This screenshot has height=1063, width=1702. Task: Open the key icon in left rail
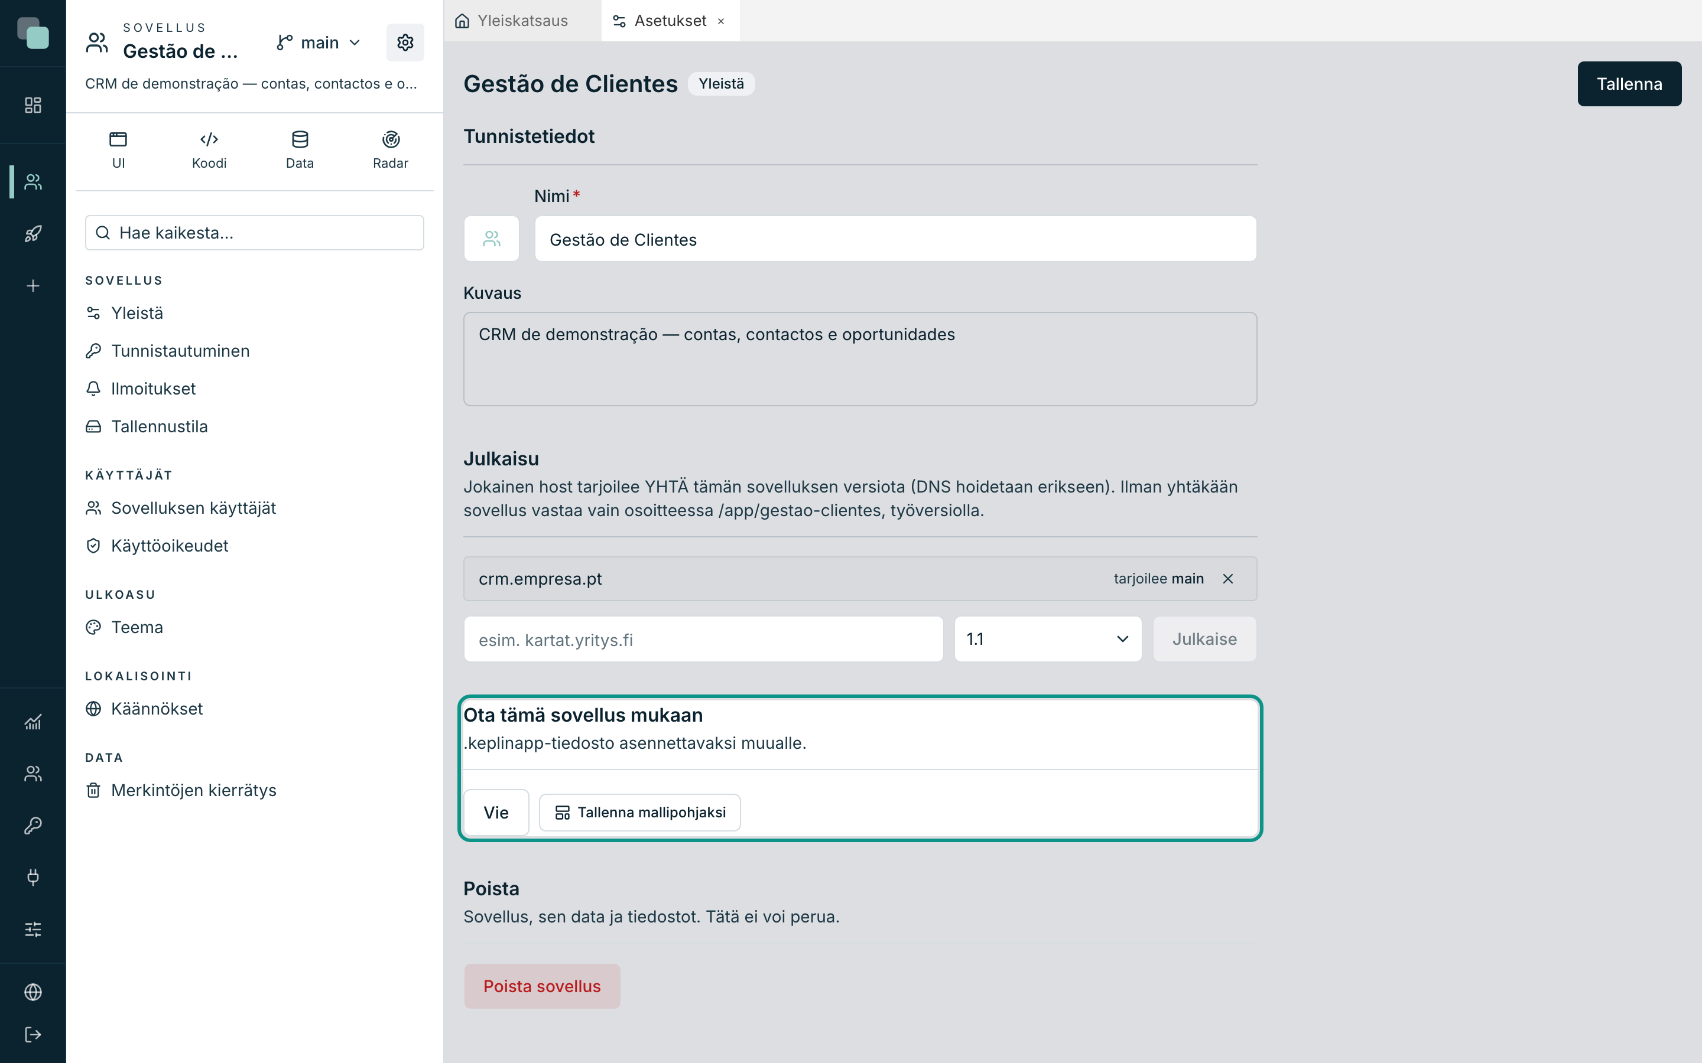[33, 826]
